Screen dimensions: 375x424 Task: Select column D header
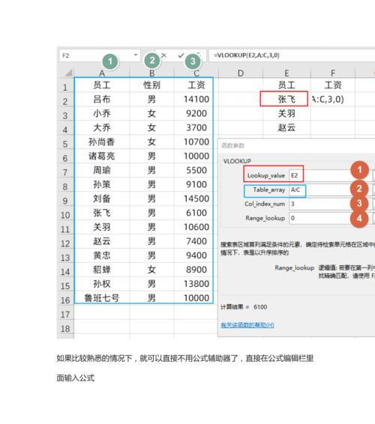tap(241, 73)
